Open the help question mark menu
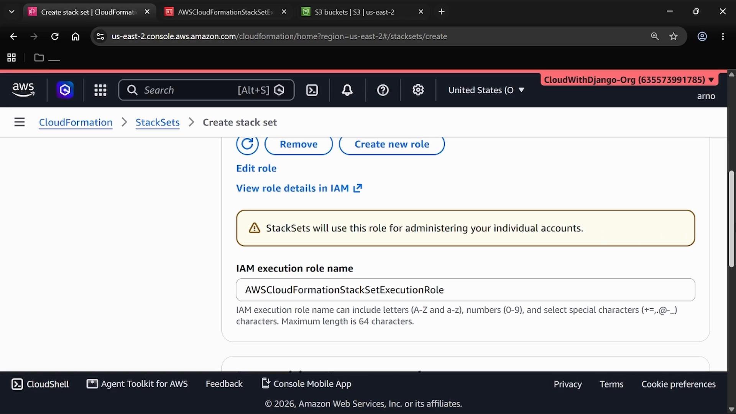This screenshot has height=414, width=736. coord(383,90)
